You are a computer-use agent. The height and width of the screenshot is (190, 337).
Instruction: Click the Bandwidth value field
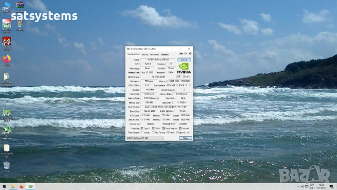[182, 102]
